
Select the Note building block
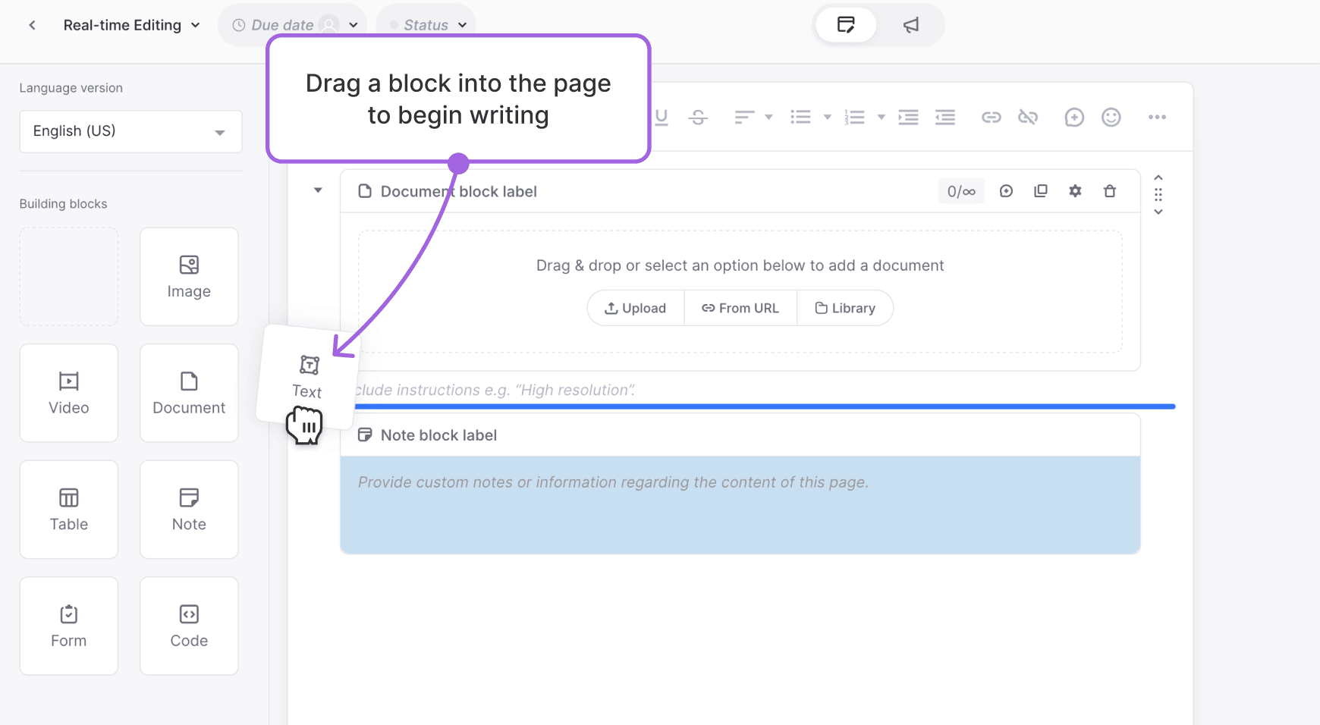click(x=189, y=510)
